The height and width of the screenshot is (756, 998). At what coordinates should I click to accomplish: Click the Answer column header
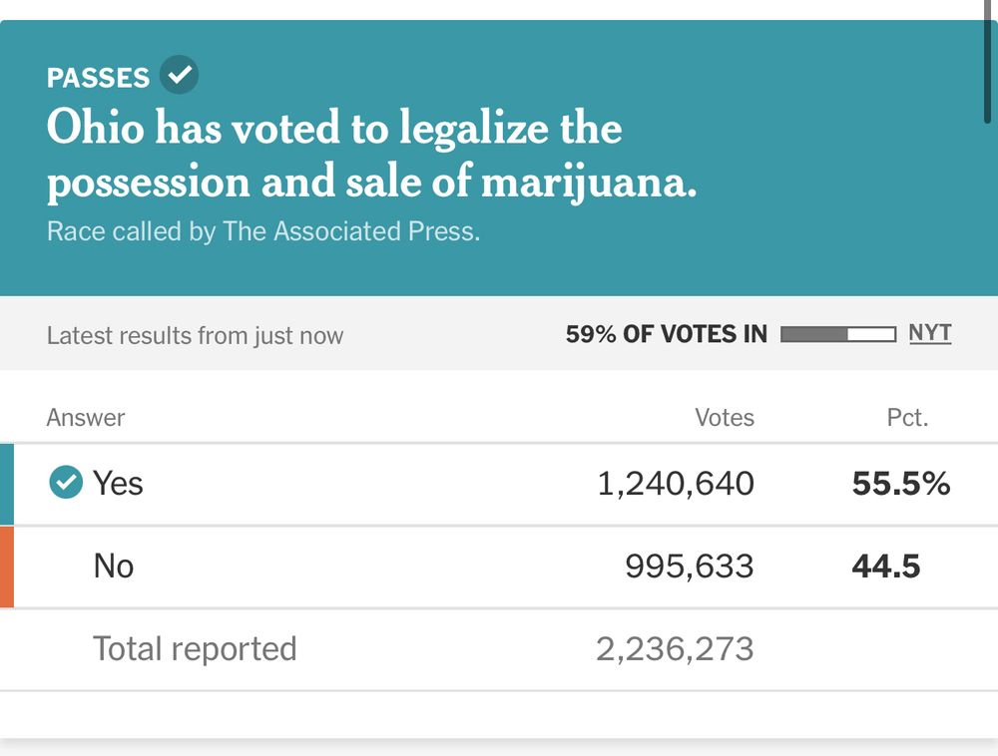(x=86, y=418)
